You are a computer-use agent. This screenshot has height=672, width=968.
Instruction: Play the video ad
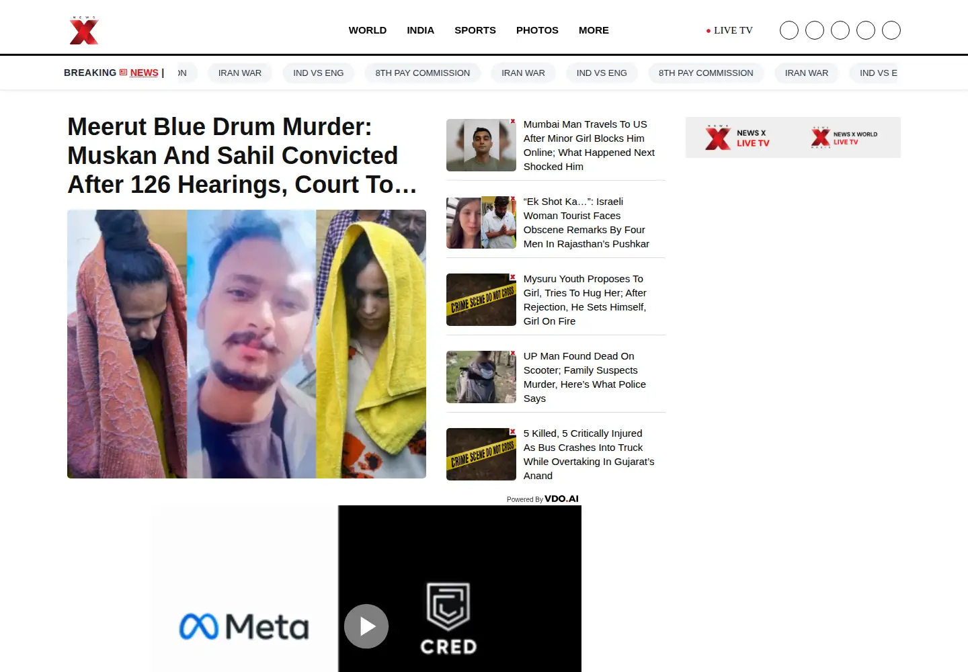tap(366, 626)
